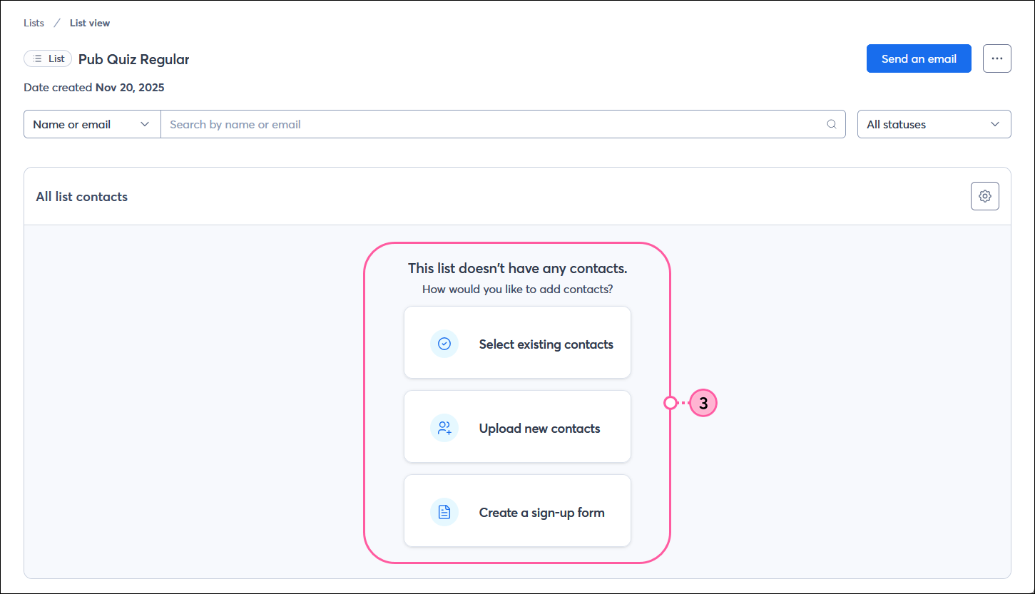The image size is (1035, 594).
Task: Click the Pub Quiz Regular list title
Action: [133, 59]
